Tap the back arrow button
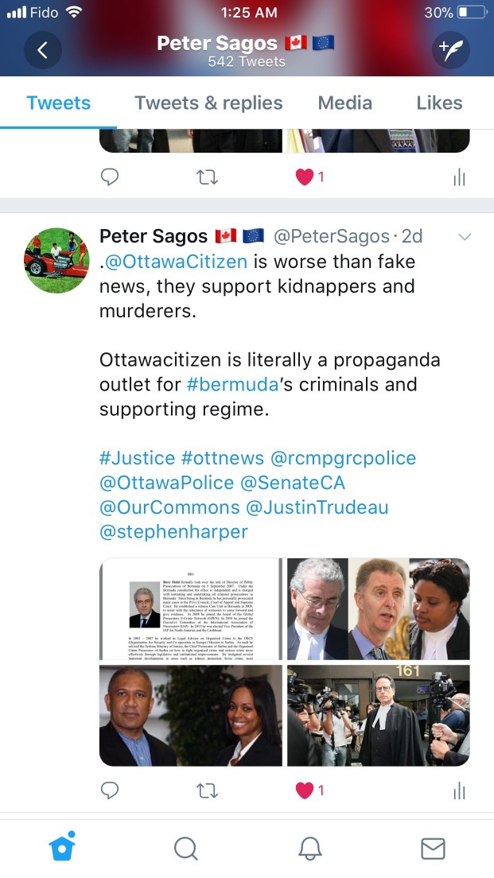 (43, 50)
